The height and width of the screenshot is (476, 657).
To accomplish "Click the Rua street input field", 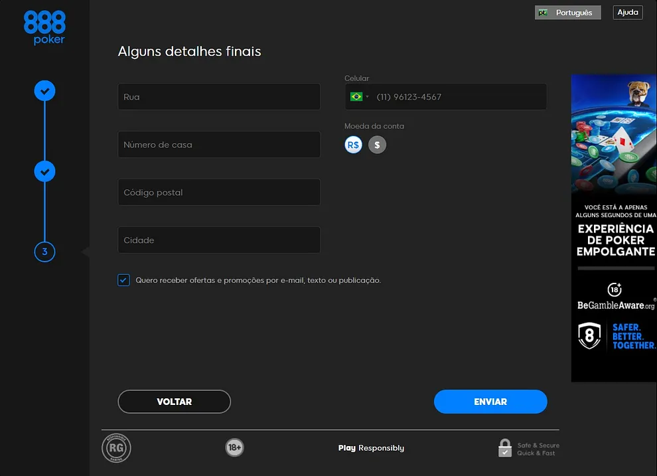I will tap(219, 97).
